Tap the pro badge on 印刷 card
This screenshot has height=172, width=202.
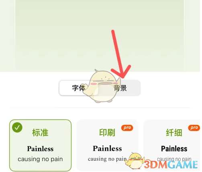pyautogui.click(x=127, y=128)
